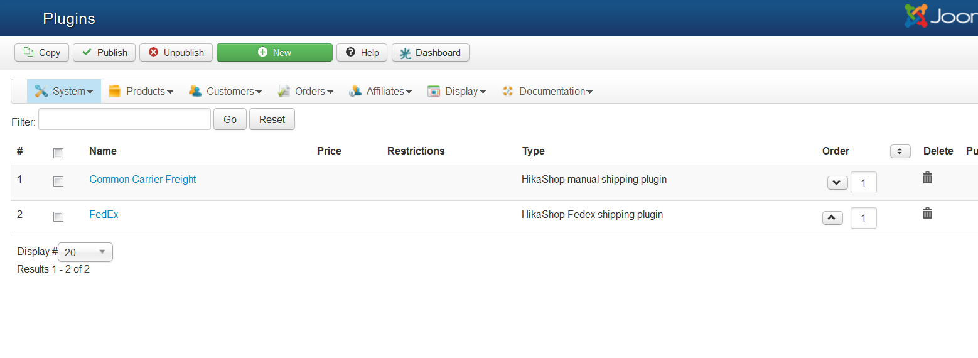Open the Orders menu

(306, 92)
